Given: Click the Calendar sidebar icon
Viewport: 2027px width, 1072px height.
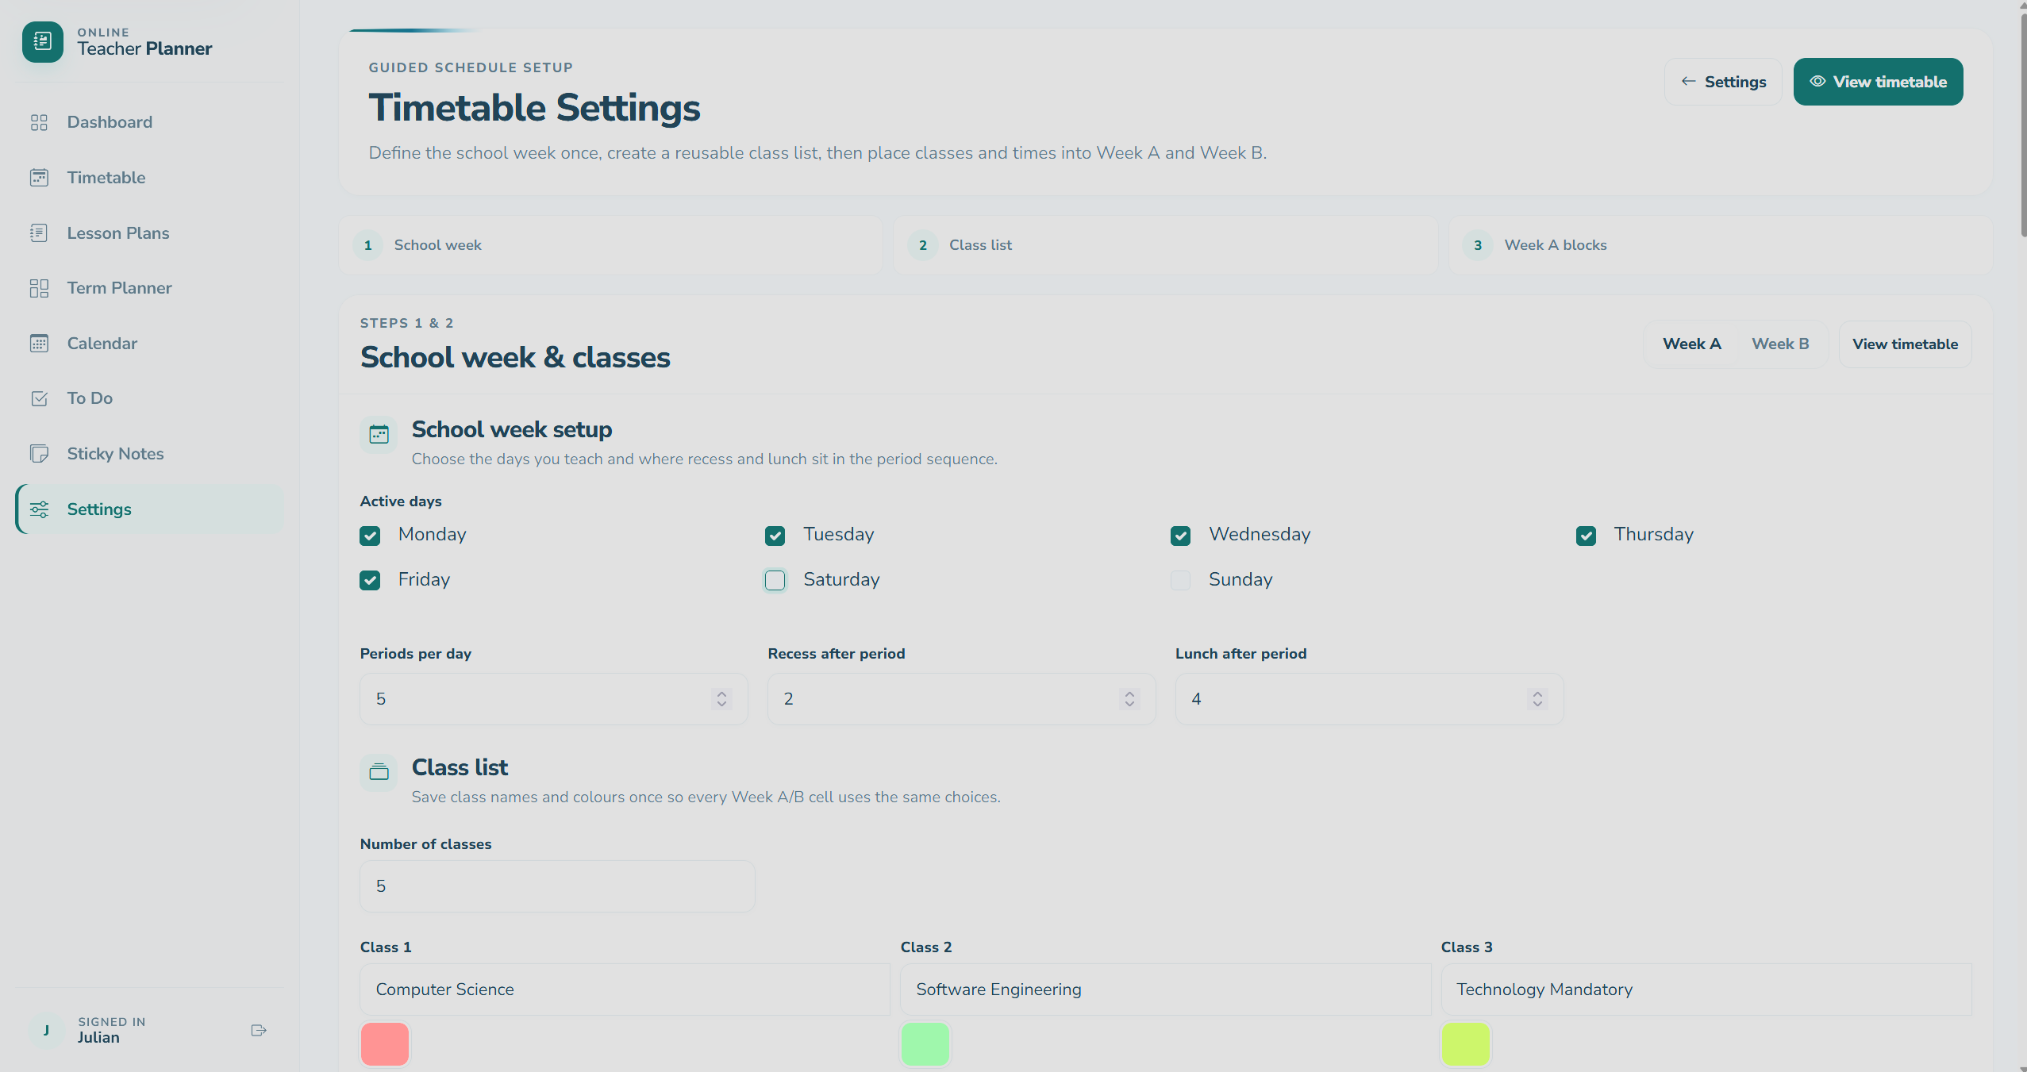Looking at the screenshot, I should (39, 344).
